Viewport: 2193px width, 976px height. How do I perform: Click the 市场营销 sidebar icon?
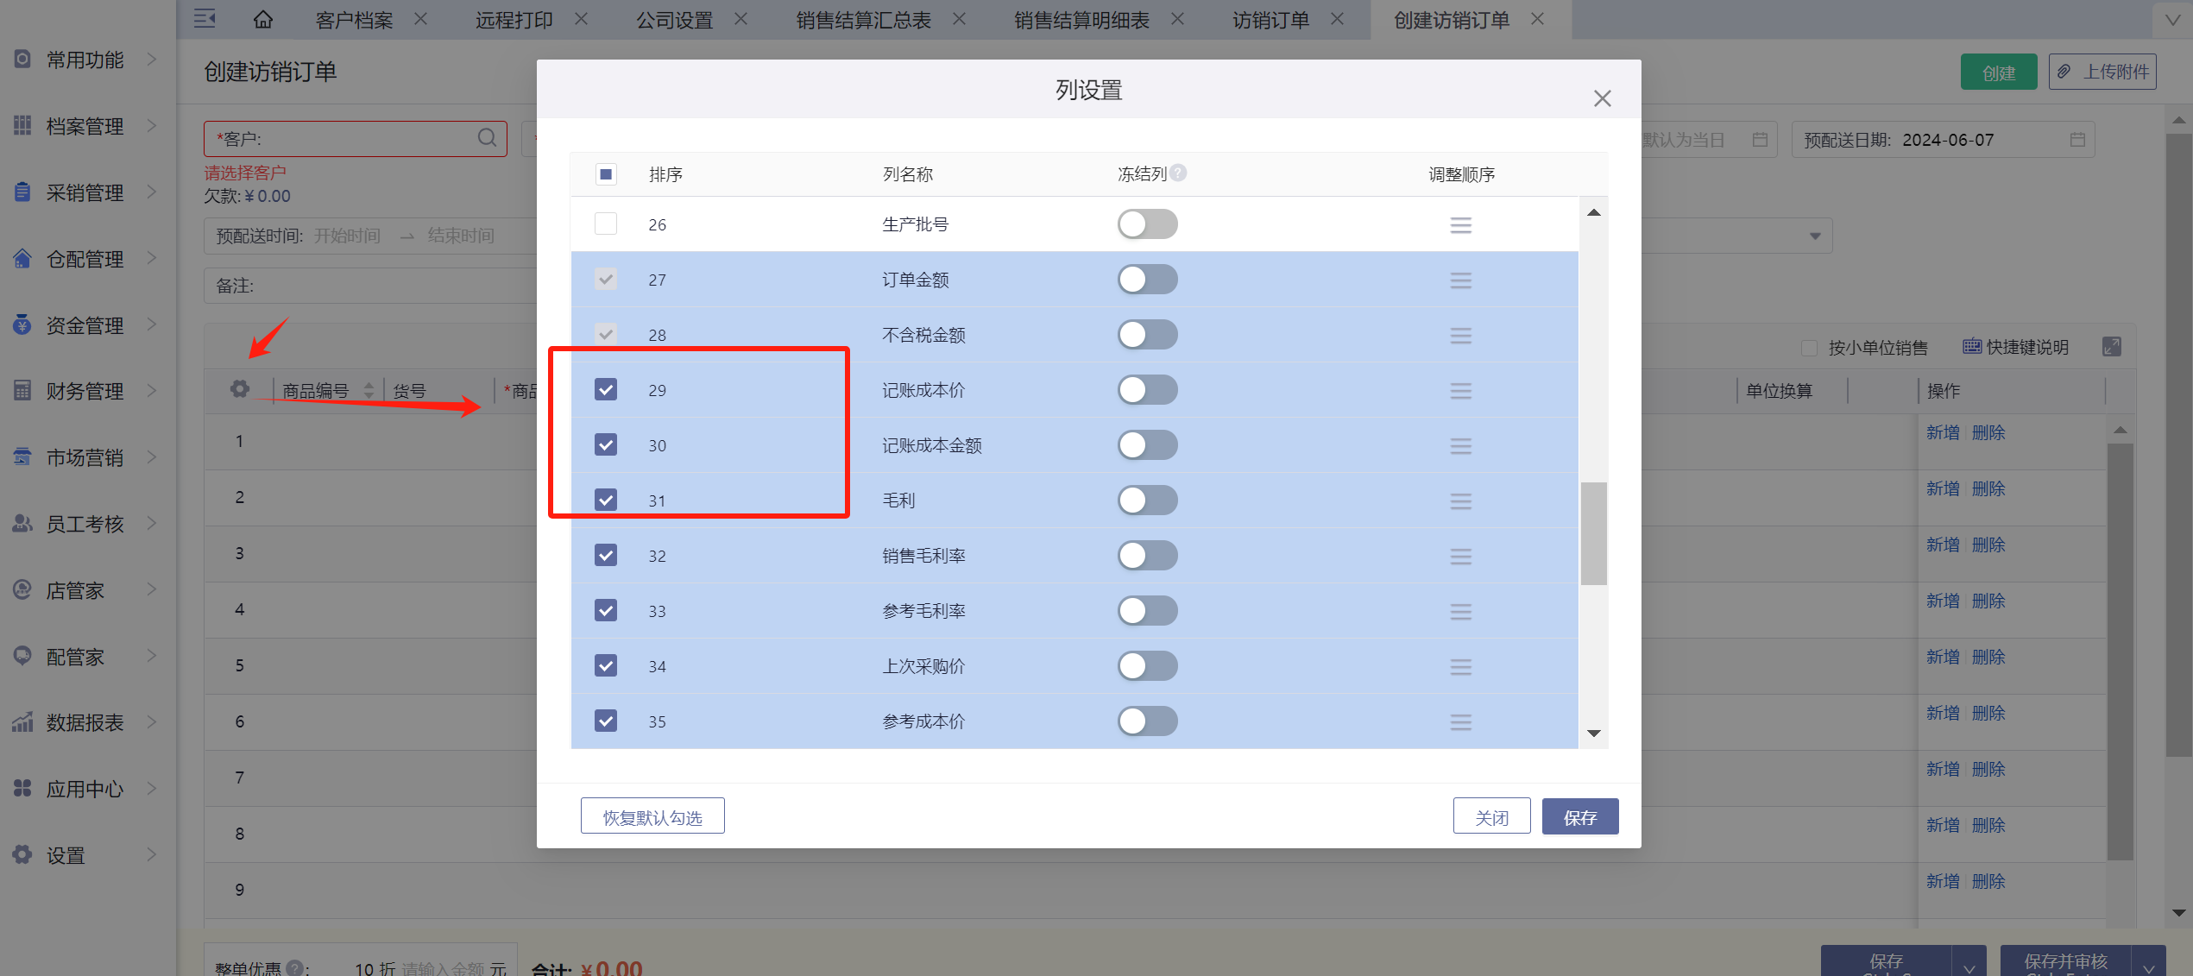pos(22,457)
